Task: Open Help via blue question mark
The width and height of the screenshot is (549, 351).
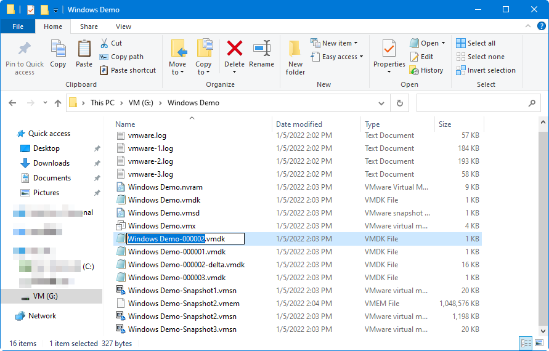Action: (x=541, y=26)
